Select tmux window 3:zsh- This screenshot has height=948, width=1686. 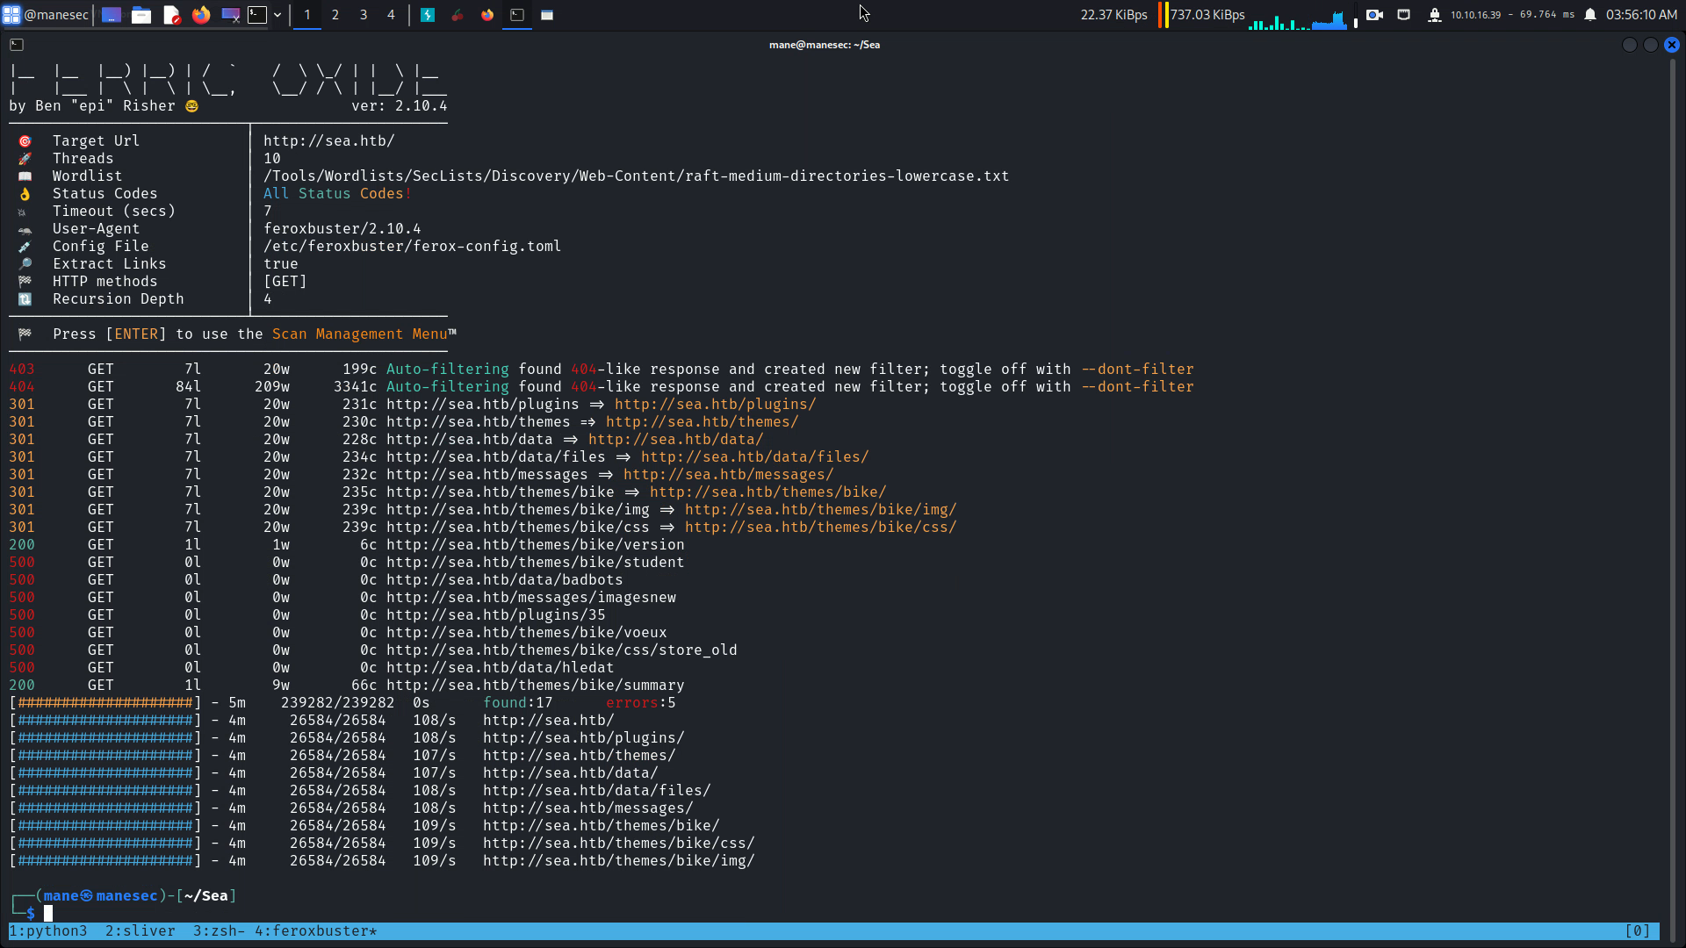coord(220,931)
